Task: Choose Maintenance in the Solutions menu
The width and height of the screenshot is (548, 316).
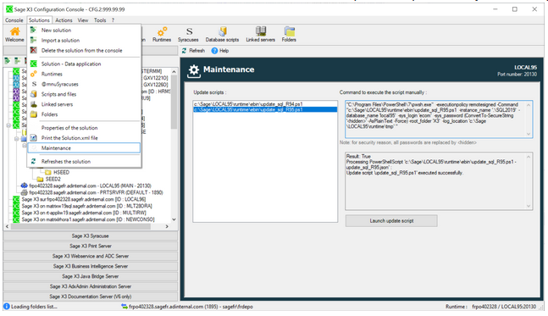Action: (84, 148)
